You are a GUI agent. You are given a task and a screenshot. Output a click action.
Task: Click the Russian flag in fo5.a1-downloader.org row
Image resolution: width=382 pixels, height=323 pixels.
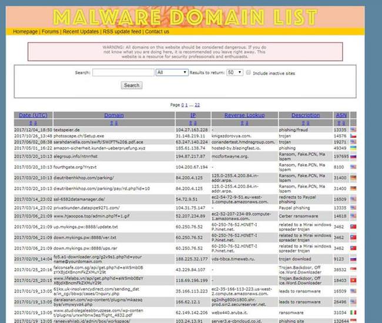353,259
